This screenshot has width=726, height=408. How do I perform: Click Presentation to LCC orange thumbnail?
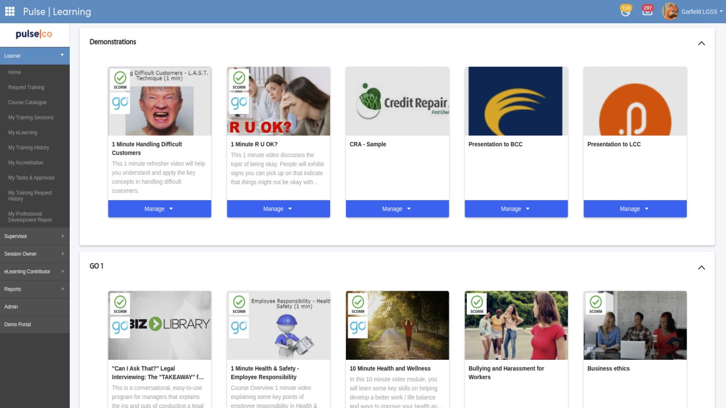click(635, 101)
